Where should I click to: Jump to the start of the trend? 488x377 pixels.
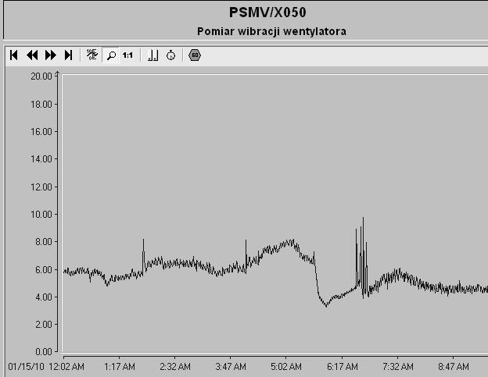click(x=14, y=55)
